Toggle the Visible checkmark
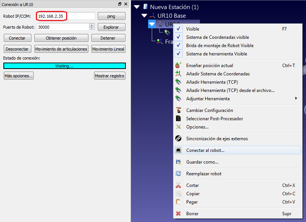The image size is (306, 222). pyautogui.click(x=178, y=29)
